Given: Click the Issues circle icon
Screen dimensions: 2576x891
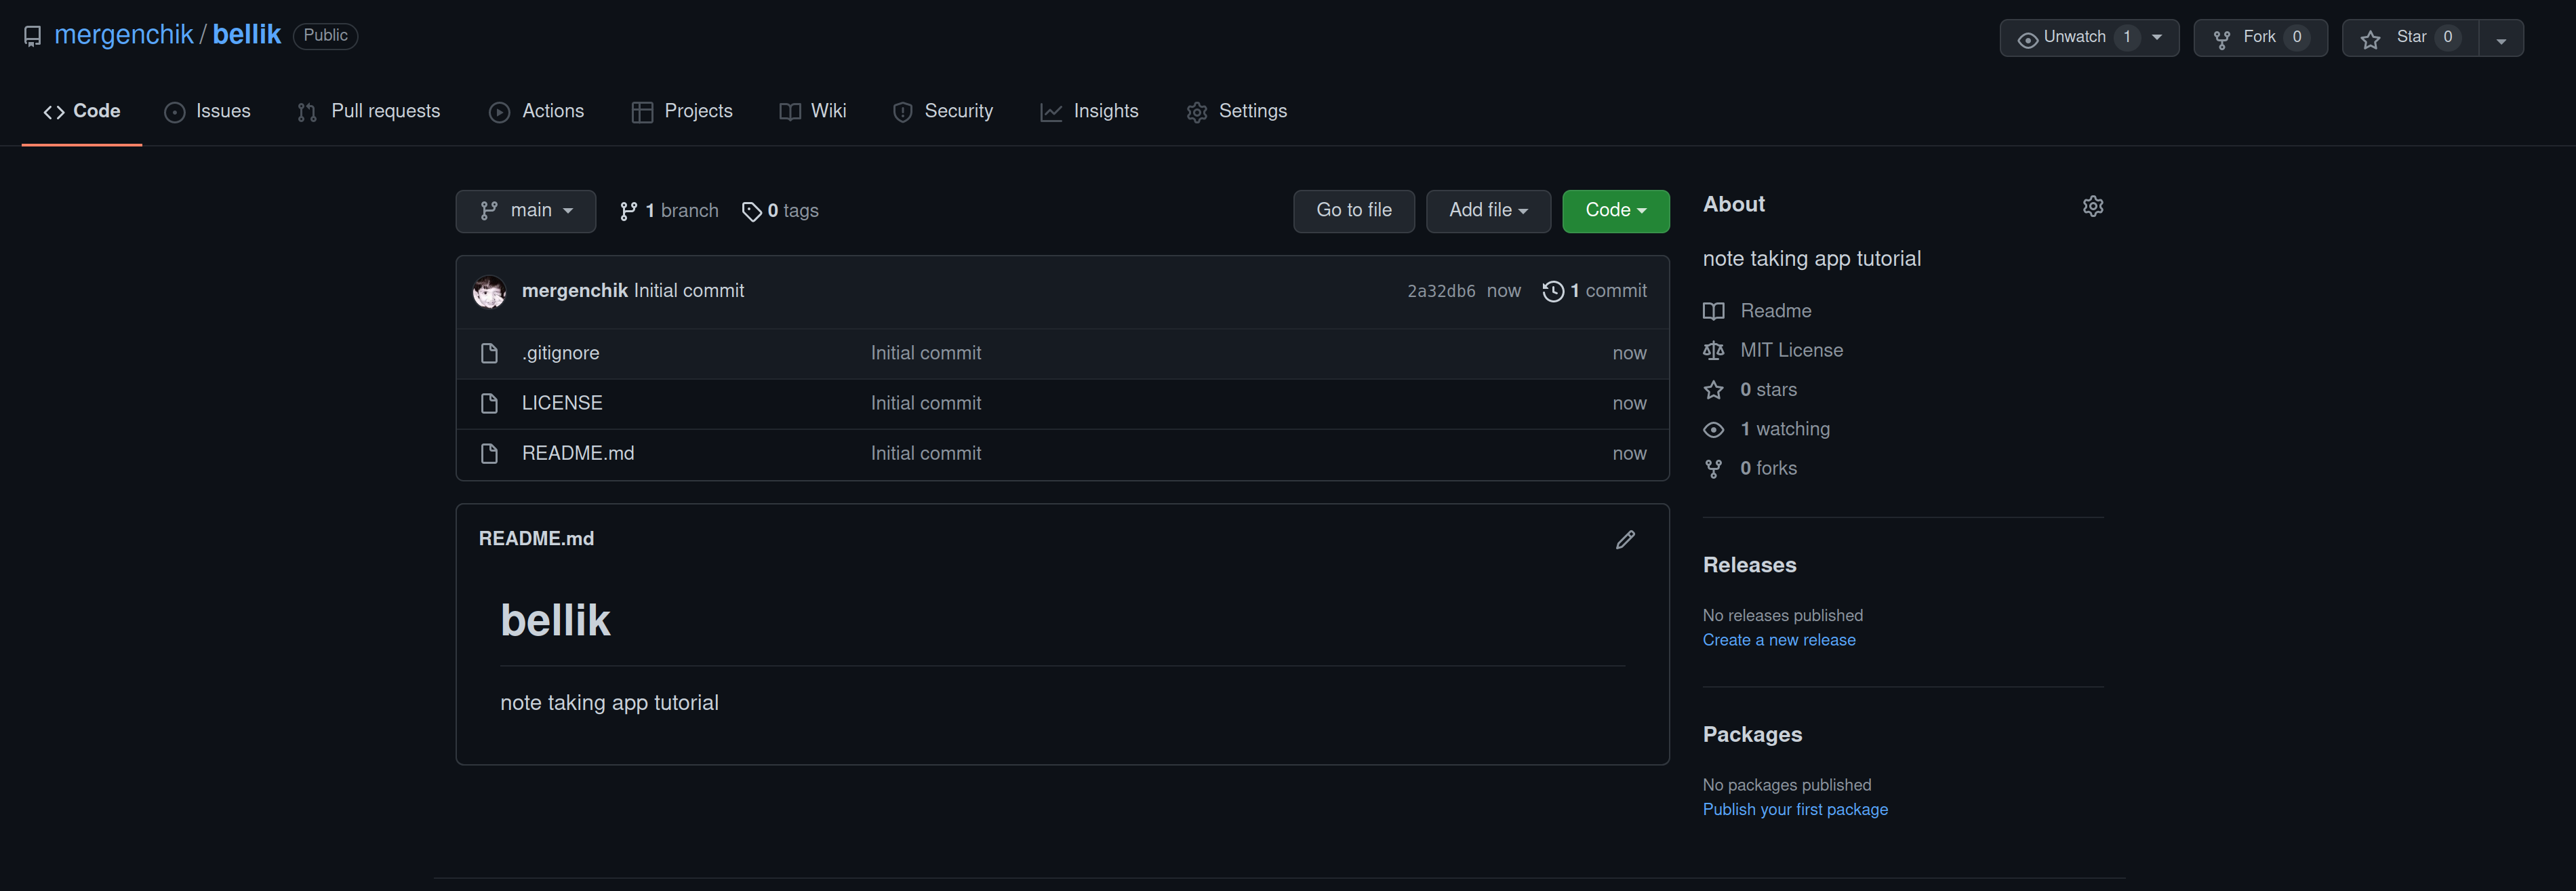Looking at the screenshot, I should [175, 113].
